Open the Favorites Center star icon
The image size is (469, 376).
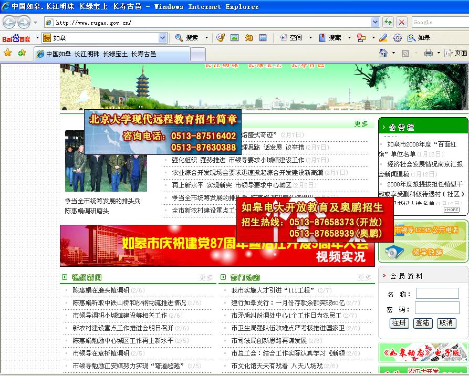(x=7, y=53)
